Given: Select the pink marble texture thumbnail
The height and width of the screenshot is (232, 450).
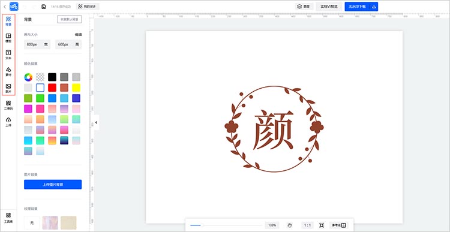Looking at the screenshot, I should [x=50, y=223].
